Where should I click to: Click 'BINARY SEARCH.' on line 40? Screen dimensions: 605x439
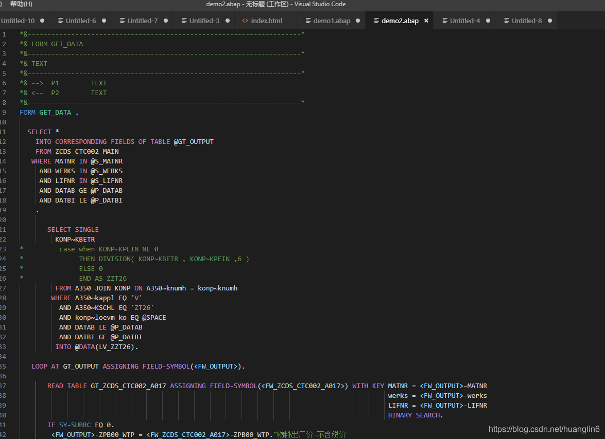(416, 415)
